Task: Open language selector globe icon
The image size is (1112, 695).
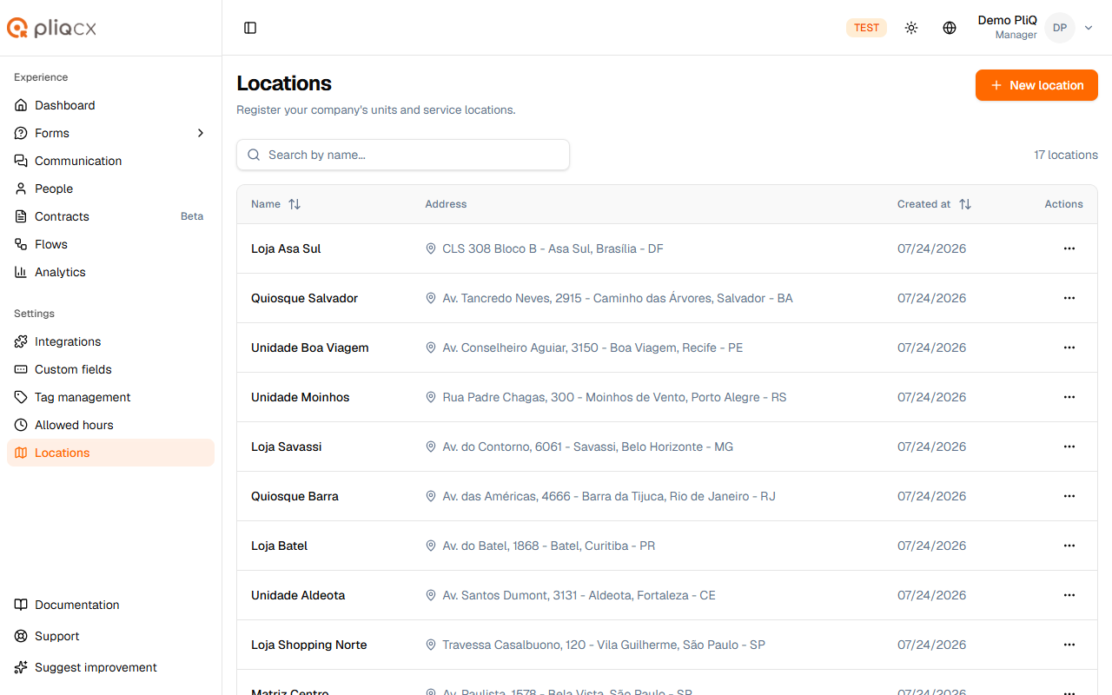Action: 950,28
